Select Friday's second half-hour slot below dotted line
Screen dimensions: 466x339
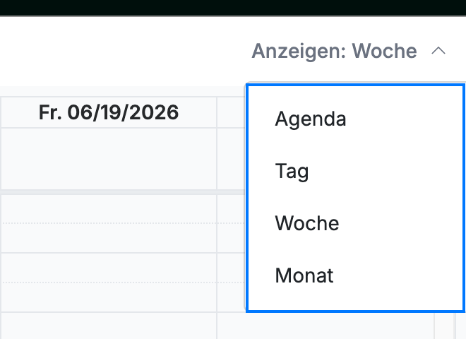click(109, 238)
